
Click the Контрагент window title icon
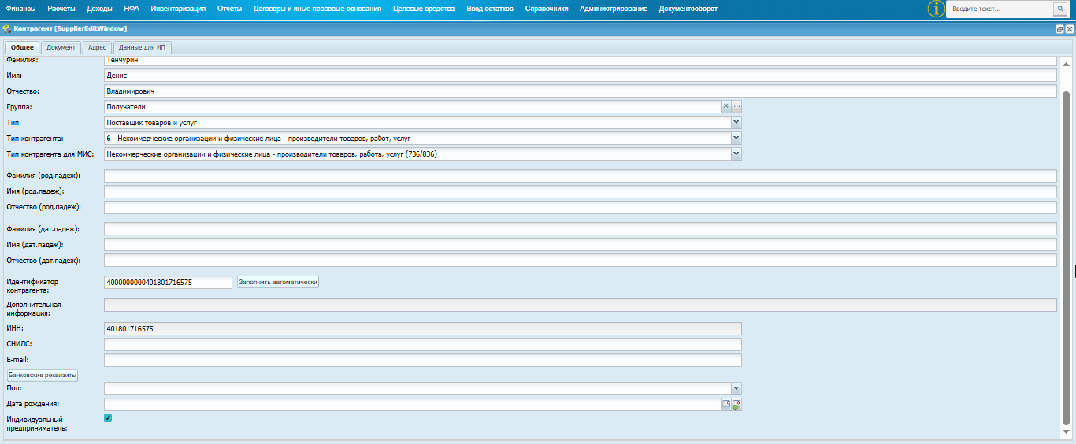[x=6, y=28]
